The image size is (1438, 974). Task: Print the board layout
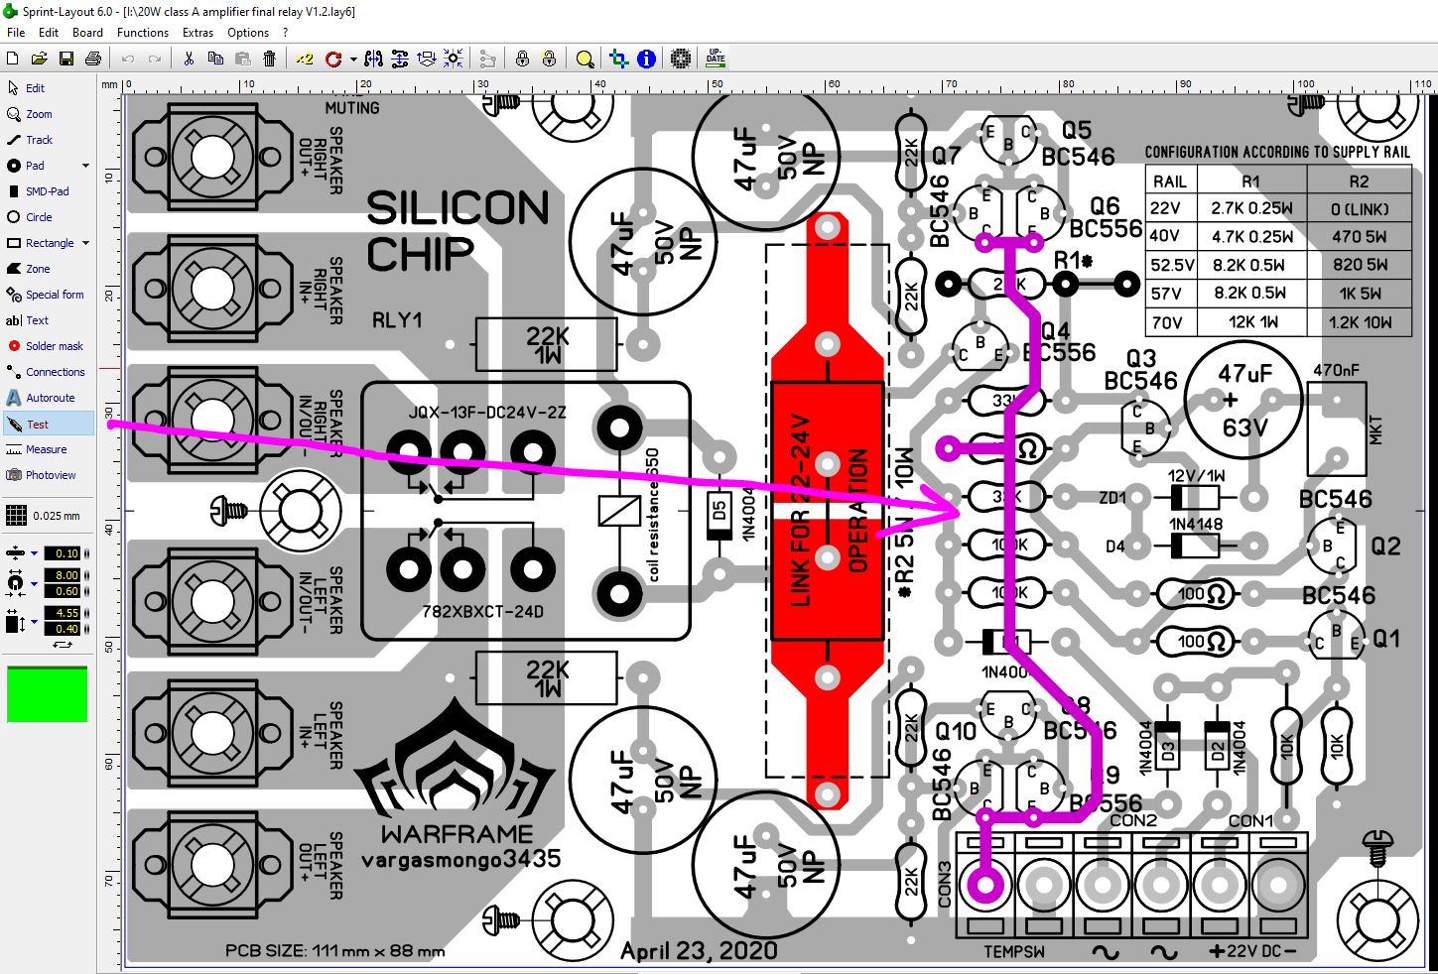pos(93,59)
